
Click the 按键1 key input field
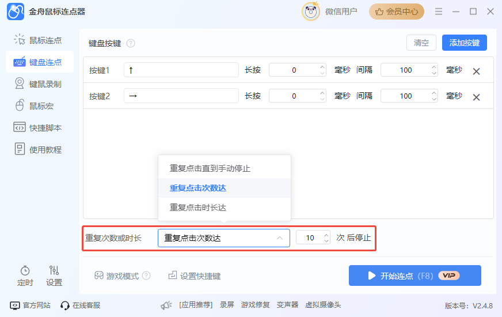(x=181, y=70)
